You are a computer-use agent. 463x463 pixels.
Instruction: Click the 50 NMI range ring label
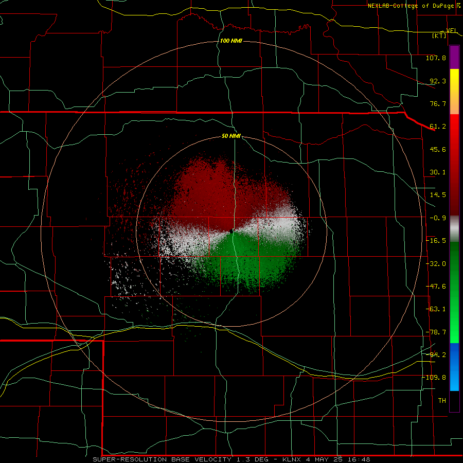click(231, 136)
